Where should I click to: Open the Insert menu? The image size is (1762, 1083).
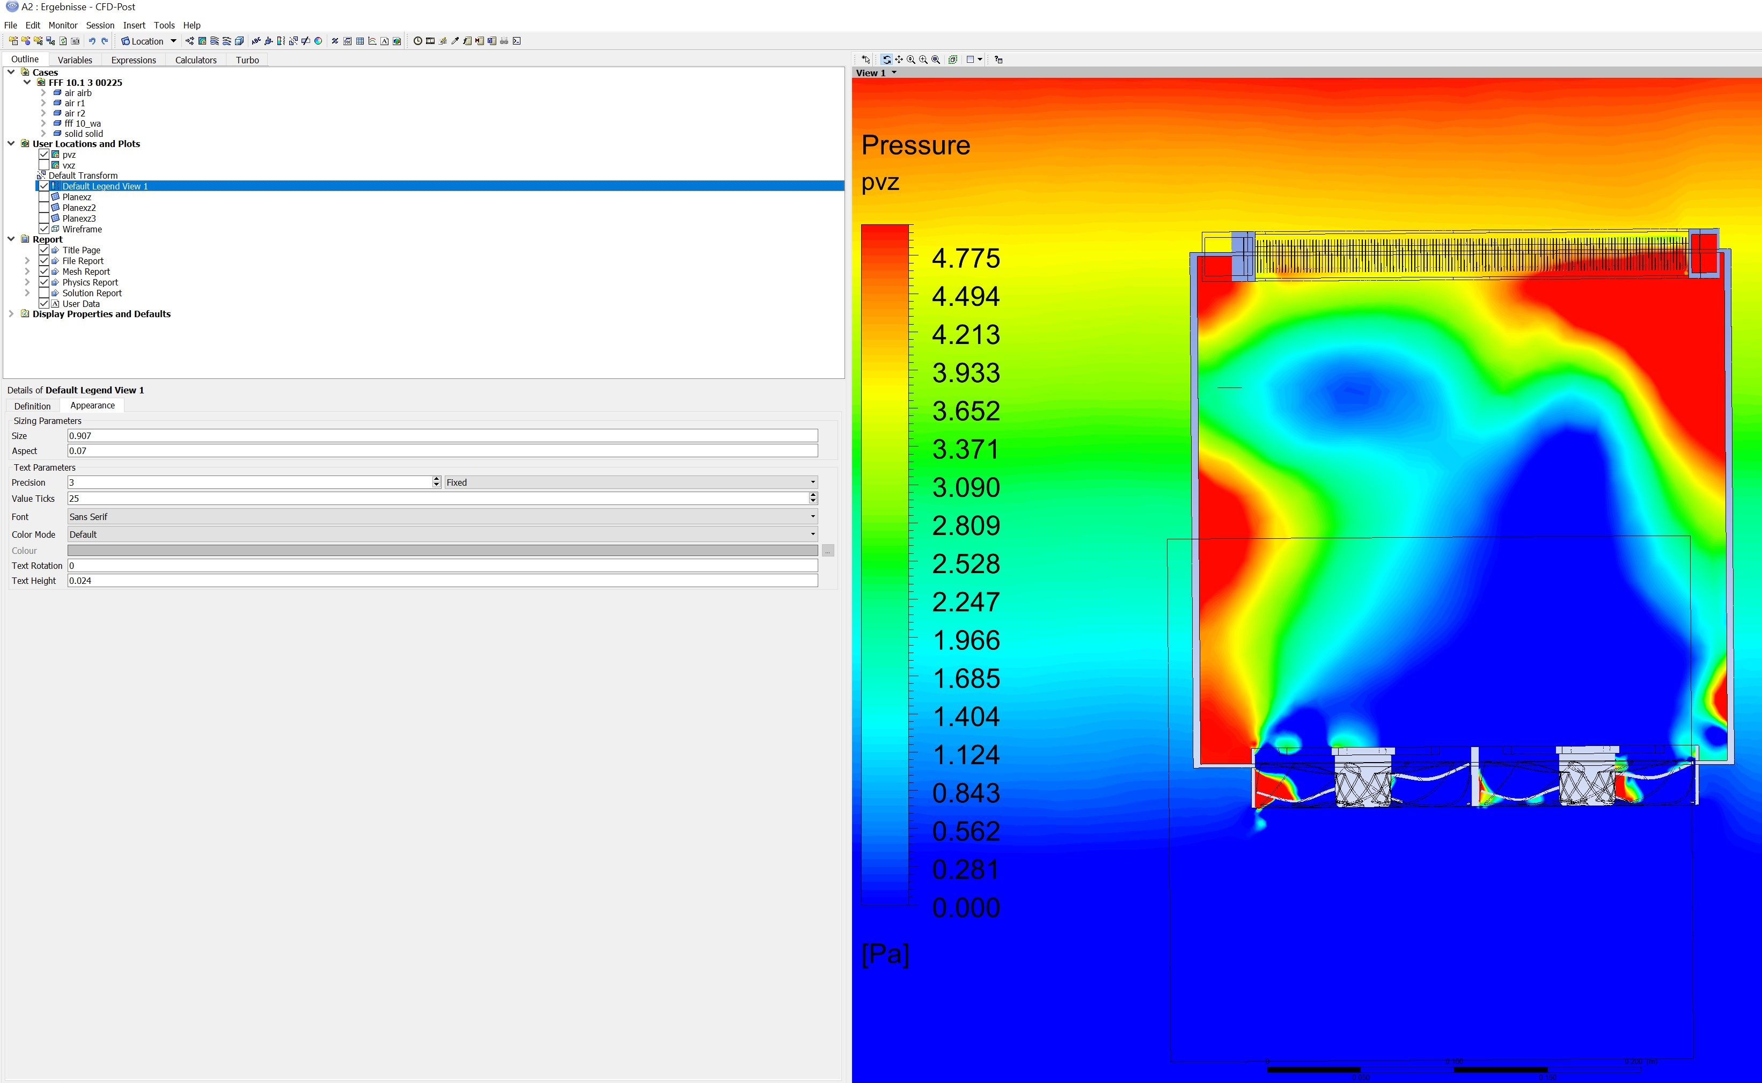click(134, 25)
